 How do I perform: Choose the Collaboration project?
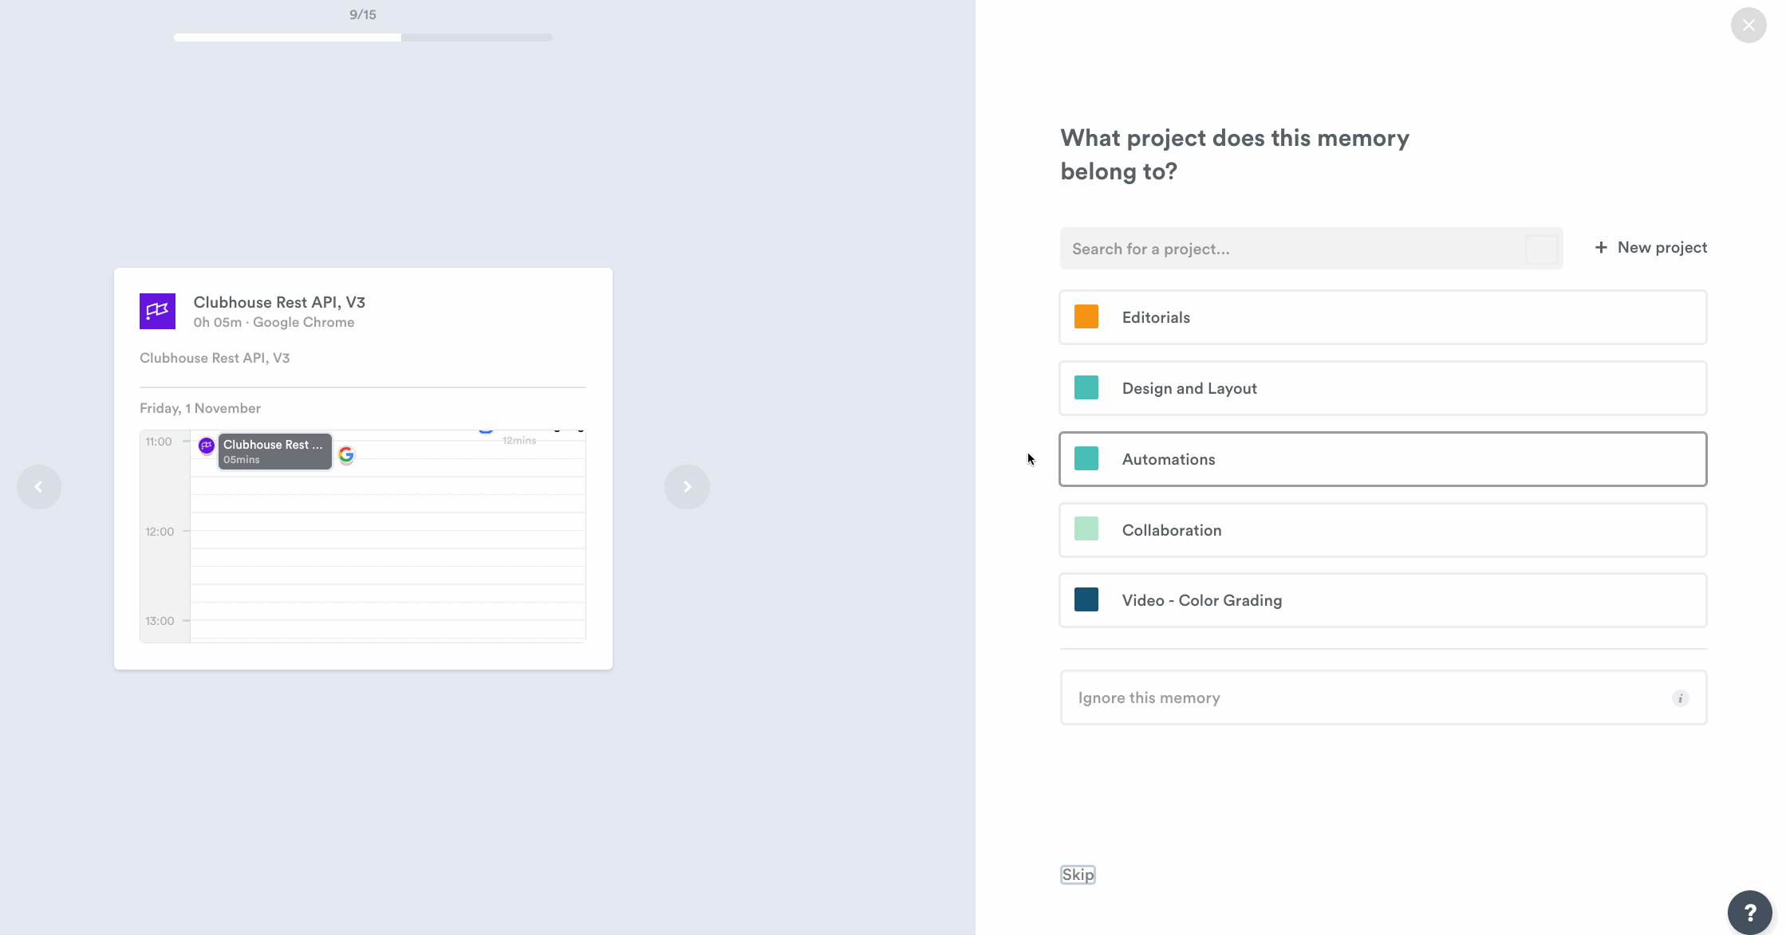tap(1382, 530)
